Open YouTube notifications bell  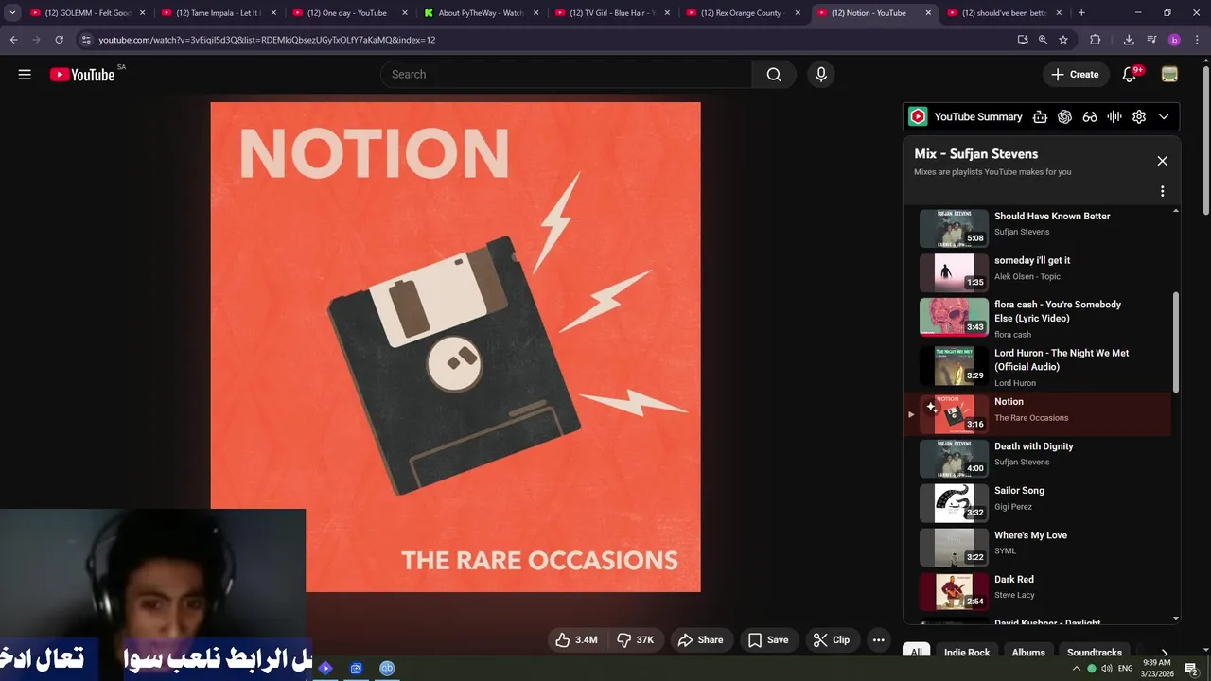pos(1130,75)
